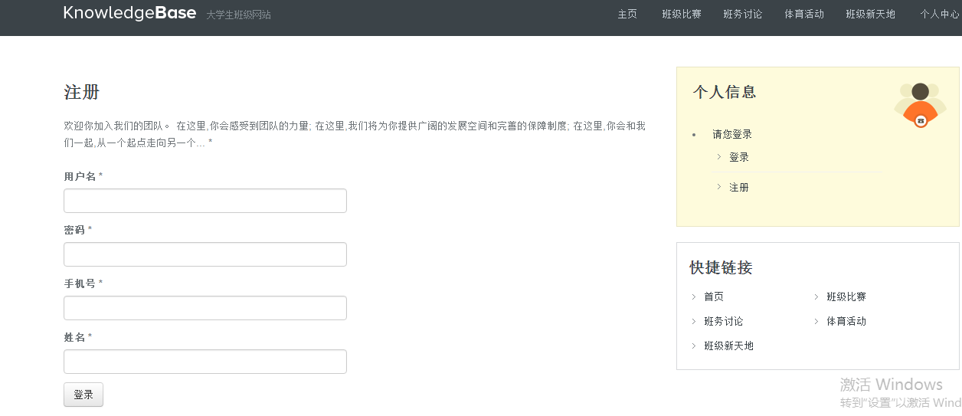Open 班务讨论 from the top menu
This screenshot has width=962, height=416.
pos(742,14)
